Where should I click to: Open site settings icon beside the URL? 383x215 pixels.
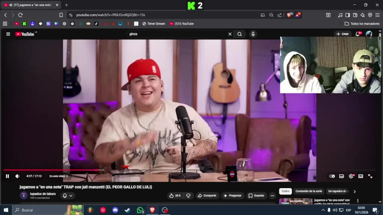(x=71, y=15)
